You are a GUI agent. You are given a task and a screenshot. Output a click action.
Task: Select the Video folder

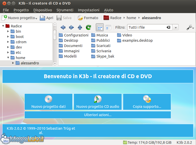click(x=125, y=35)
